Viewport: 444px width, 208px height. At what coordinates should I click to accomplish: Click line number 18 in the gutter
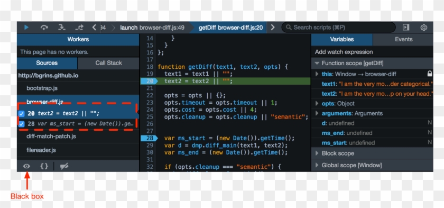point(150,67)
